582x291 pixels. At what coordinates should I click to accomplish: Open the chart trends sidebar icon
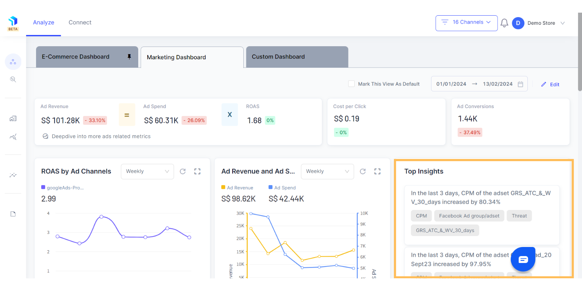tap(13, 137)
